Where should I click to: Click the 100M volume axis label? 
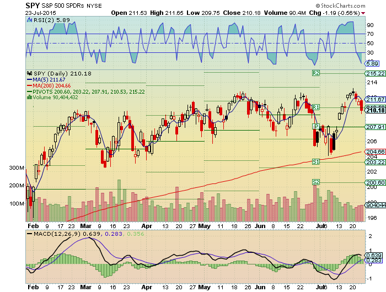point(17,204)
